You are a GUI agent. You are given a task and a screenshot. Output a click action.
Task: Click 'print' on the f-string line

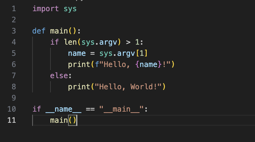(79, 64)
